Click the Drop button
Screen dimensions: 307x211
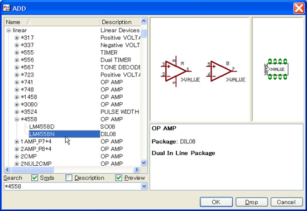[x=252, y=202]
